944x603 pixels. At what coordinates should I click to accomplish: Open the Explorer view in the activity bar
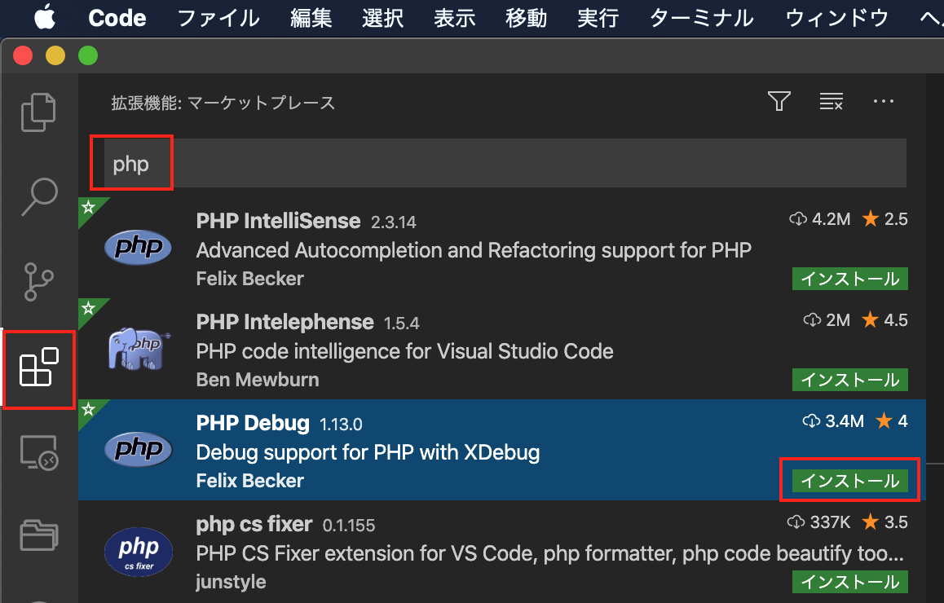[38, 112]
